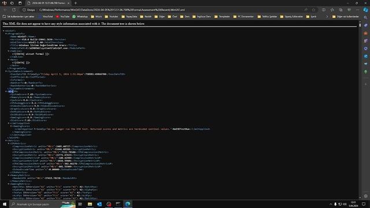
Task: Click the Dosya file info indicator
Action: pyautogui.click(x=28, y=10)
